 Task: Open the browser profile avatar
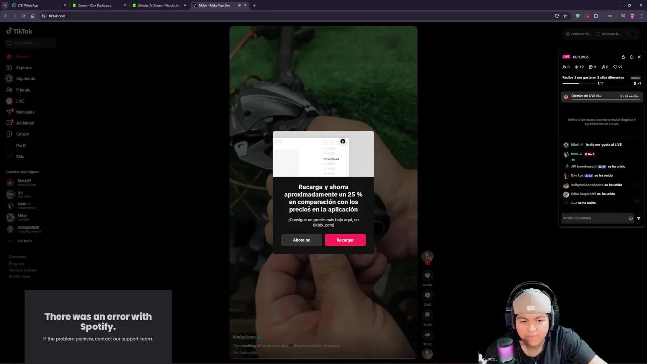point(632,16)
